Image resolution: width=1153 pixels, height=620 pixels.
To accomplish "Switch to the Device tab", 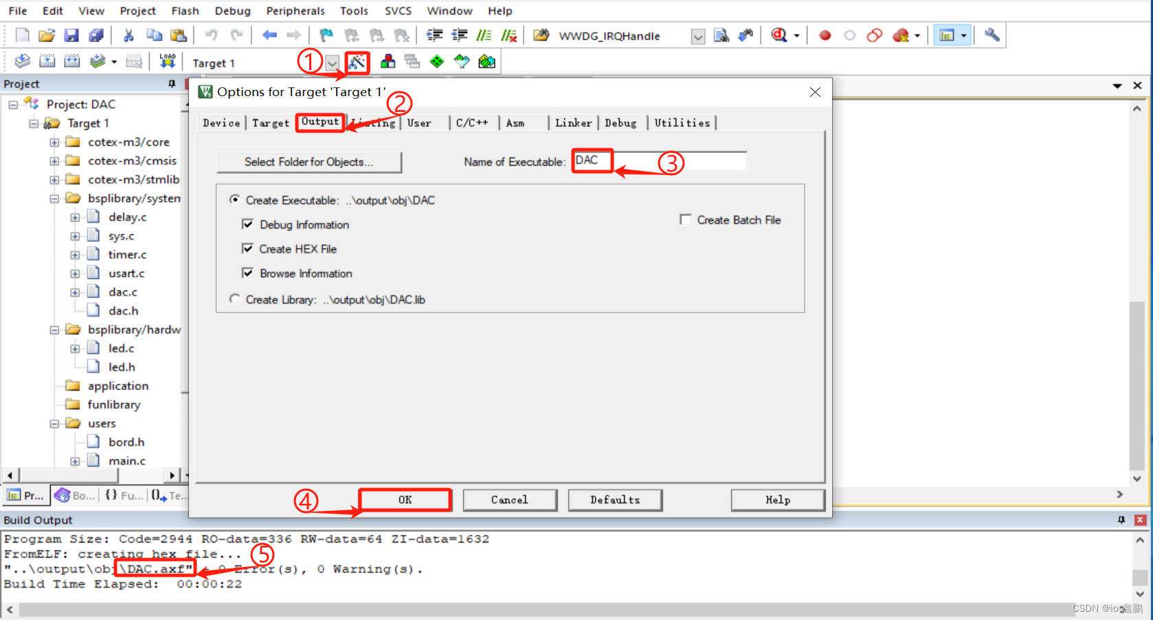I will point(221,123).
